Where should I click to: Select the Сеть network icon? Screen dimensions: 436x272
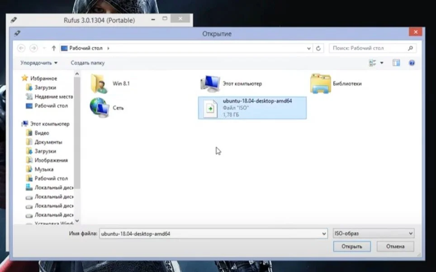(99, 108)
